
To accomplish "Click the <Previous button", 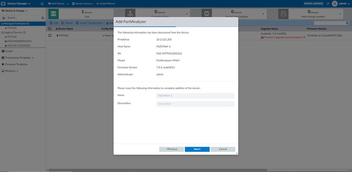I will 172,149.
